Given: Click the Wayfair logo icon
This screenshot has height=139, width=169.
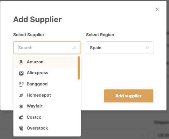Looking at the screenshot, I should 21,106.
